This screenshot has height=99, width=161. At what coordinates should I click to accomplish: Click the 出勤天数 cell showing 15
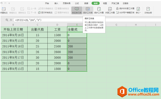point(37,35)
